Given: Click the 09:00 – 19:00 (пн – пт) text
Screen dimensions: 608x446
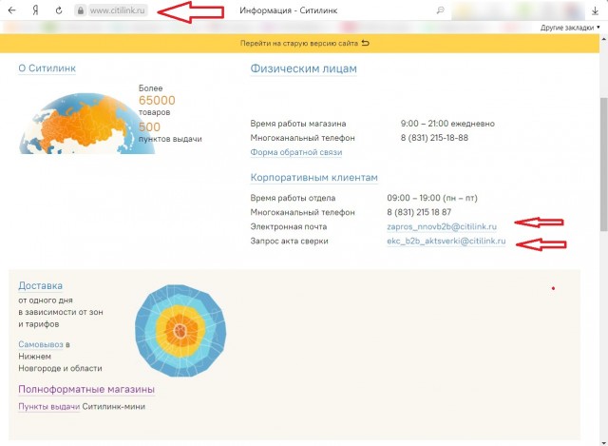Looking at the screenshot, I should click(x=432, y=198).
